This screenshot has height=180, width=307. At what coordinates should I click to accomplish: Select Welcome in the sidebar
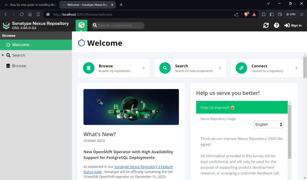point(36,45)
